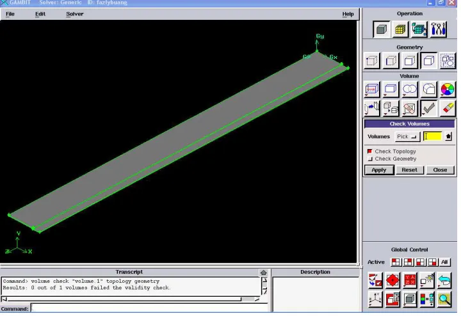Open the File menu
Viewport: 461px width, 316px height.
pyautogui.click(x=10, y=14)
